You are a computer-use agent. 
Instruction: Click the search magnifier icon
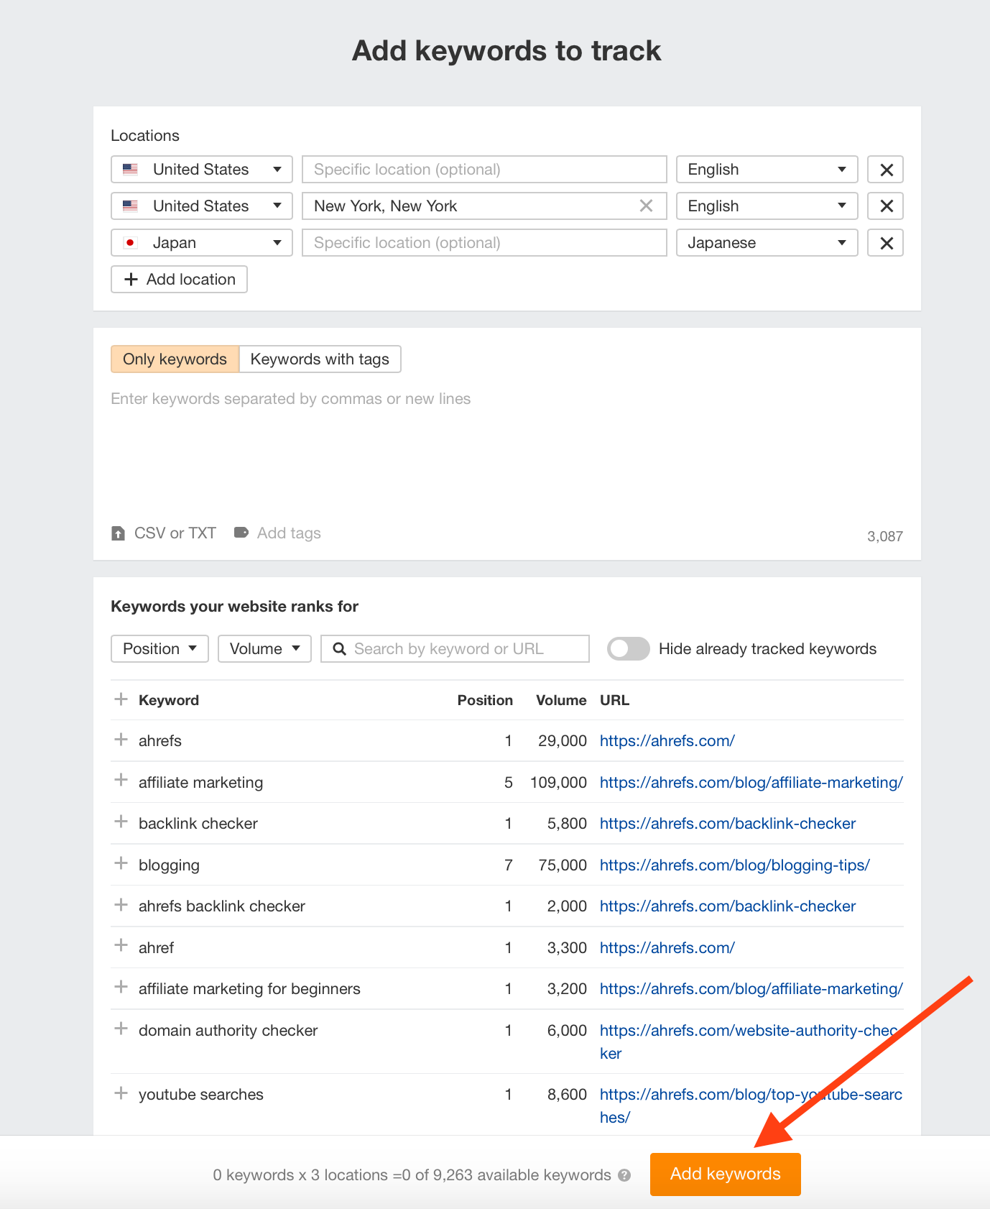click(x=339, y=649)
